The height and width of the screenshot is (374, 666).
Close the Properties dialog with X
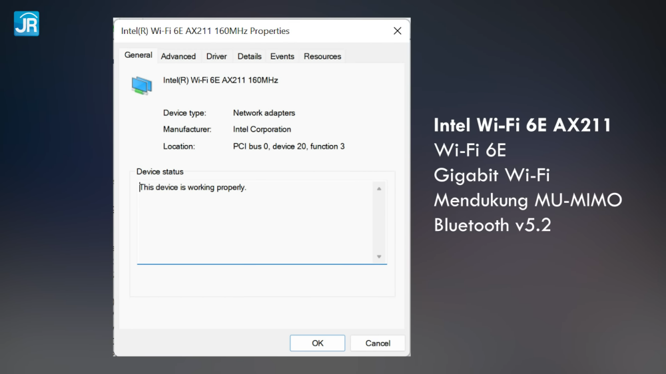[x=397, y=31]
